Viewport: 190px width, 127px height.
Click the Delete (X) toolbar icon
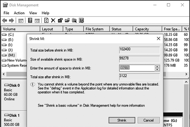[53, 21]
